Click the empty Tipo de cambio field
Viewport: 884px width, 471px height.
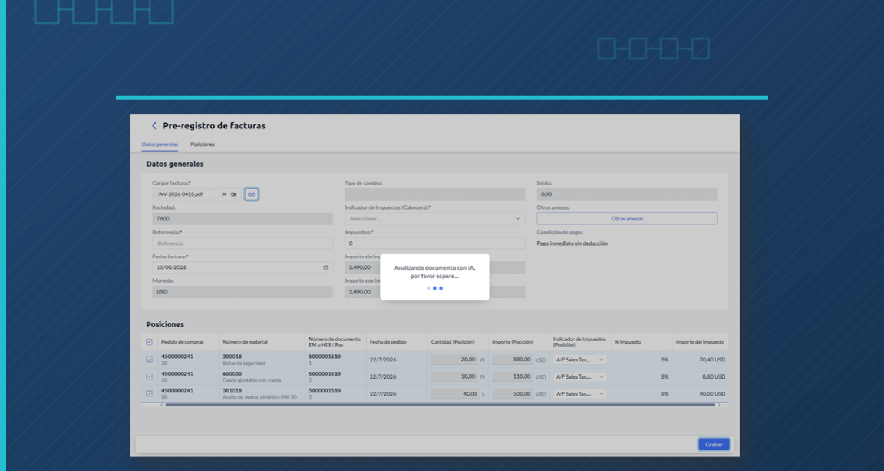point(435,194)
